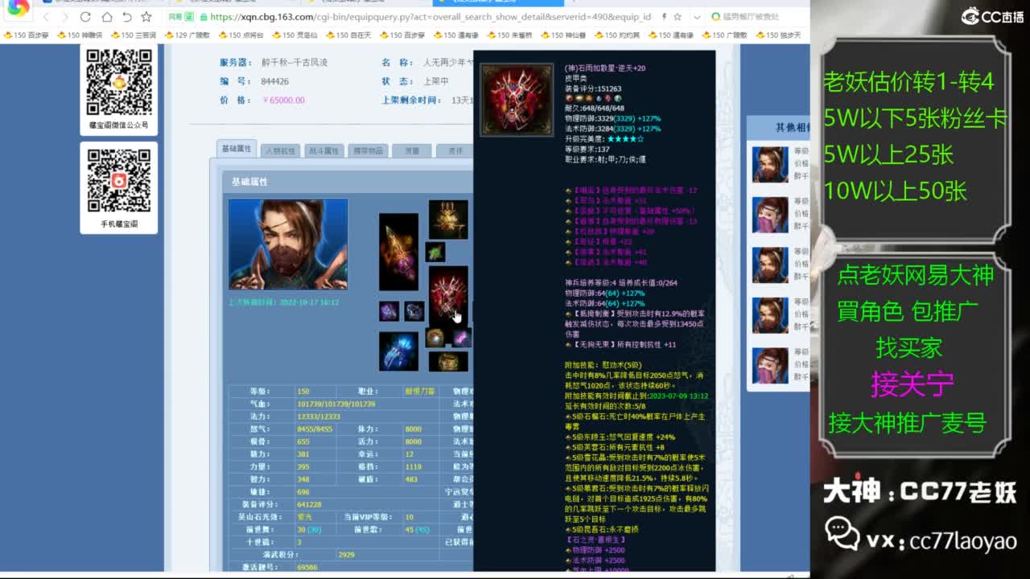Image resolution: width=1030 pixels, height=579 pixels.
Task: Click the price text ￥65000.00
Action: (283, 101)
